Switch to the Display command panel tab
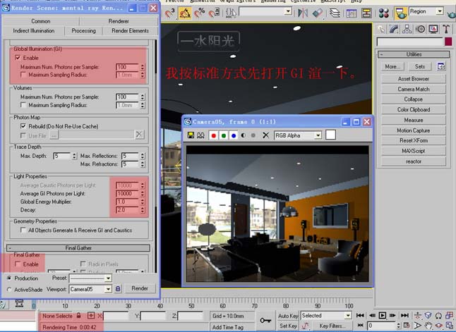 click(433, 29)
